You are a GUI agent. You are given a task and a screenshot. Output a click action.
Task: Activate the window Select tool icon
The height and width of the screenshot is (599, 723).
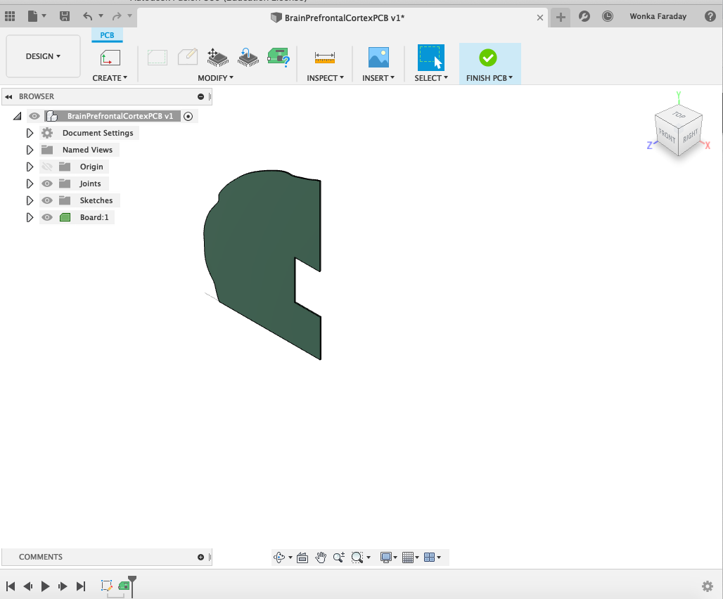click(x=430, y=58)
